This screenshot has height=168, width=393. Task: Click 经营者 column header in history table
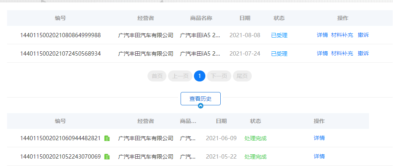(x=146, y=121)
